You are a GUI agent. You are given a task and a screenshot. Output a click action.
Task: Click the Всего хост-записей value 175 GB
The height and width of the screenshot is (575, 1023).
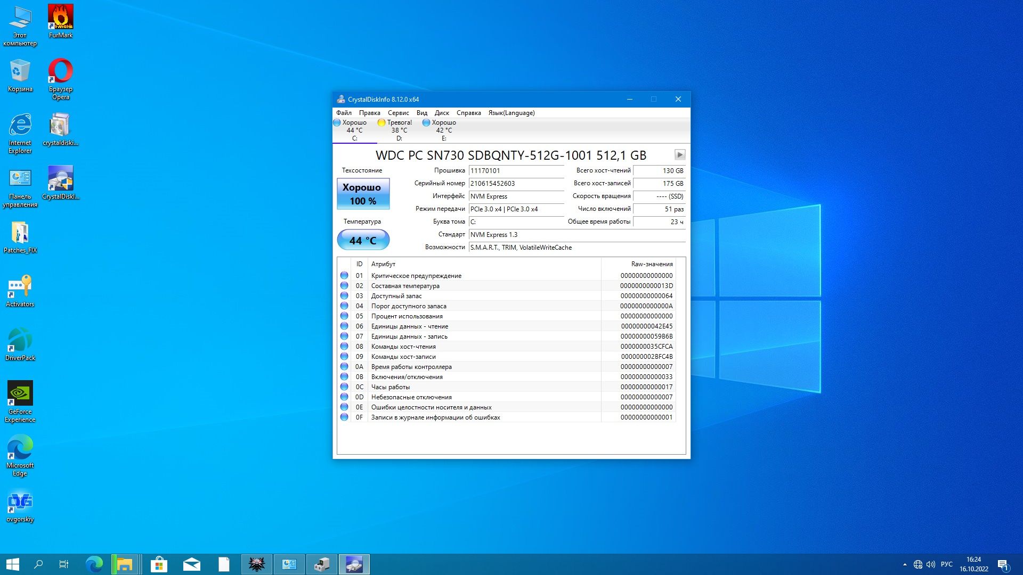click(659, 184)
